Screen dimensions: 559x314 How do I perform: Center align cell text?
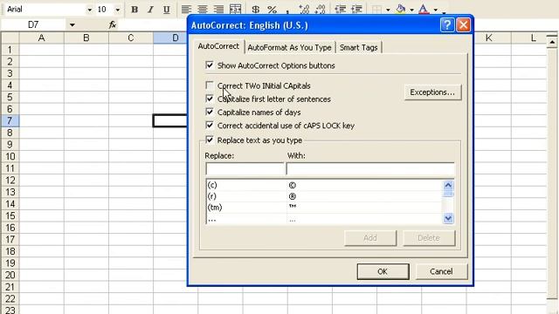tap(203, 10)
